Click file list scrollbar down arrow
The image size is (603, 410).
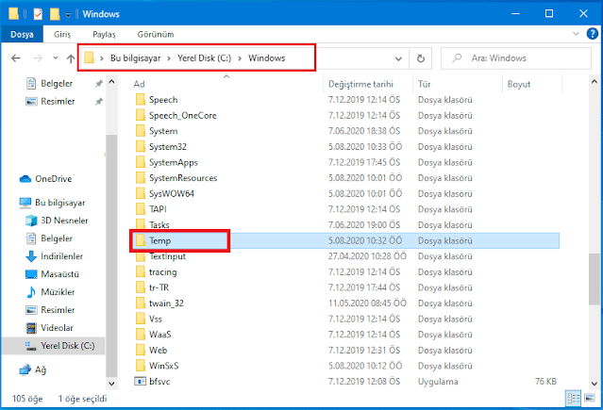coord(595,384)
